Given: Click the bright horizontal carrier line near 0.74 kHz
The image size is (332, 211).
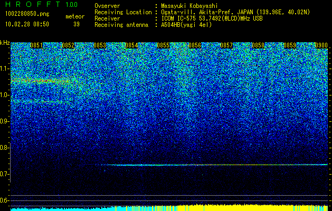Looking at the screenshot, I should [x=214, y=165].
